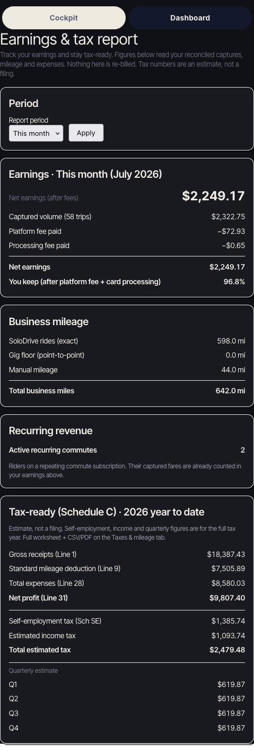Click the Q1 quarterly estimate row label
Image resolution: width=254 pixels, height=751 pixels.
click(x=13, y=684)
